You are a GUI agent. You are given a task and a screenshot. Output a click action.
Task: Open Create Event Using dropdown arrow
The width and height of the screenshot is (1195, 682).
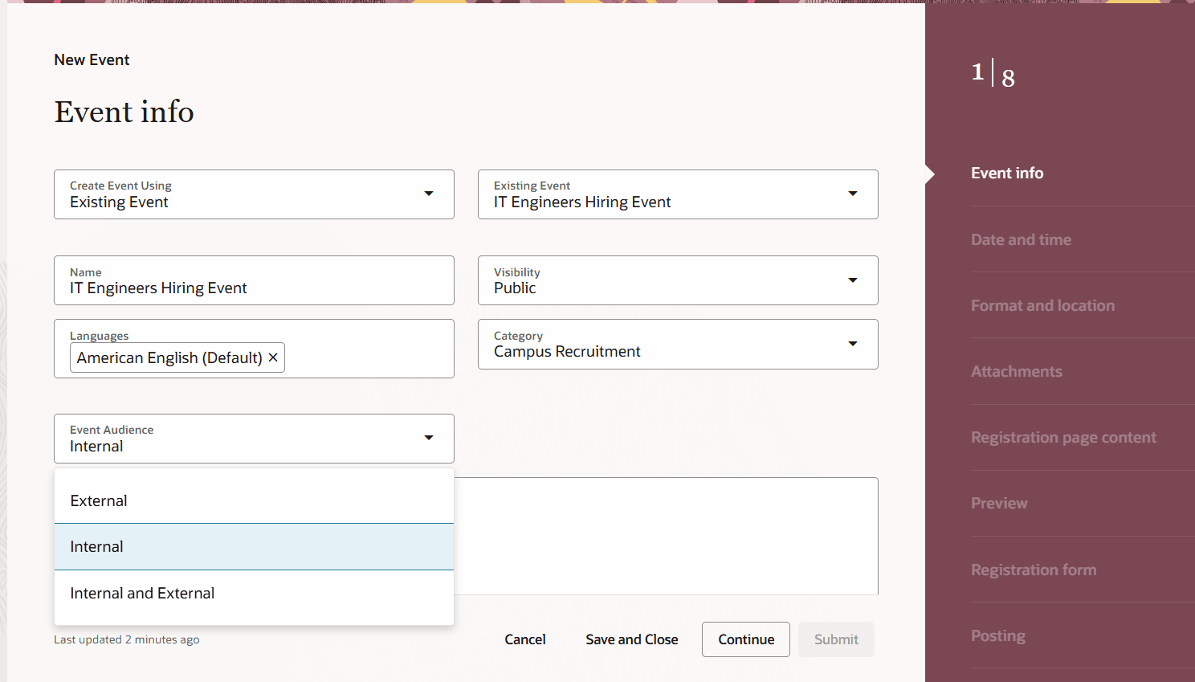click(429, 194)
